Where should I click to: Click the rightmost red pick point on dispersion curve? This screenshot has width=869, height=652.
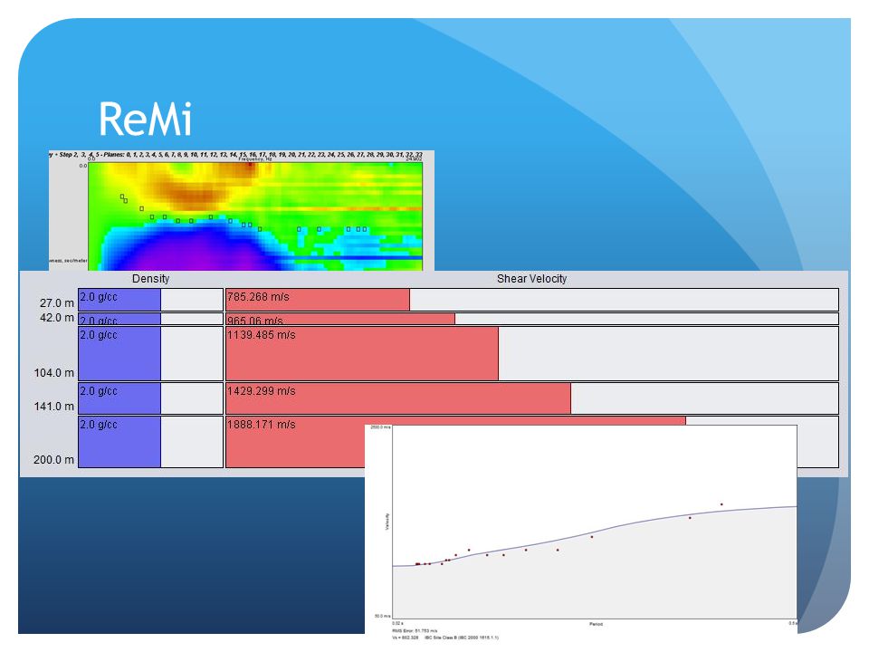tap(721, 504)
